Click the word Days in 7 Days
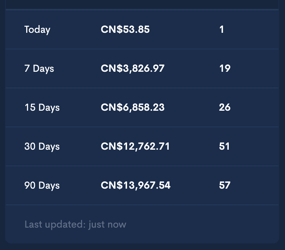Image resolution: width=285 pixels, height=250 pixels. [x=44, y=69]
